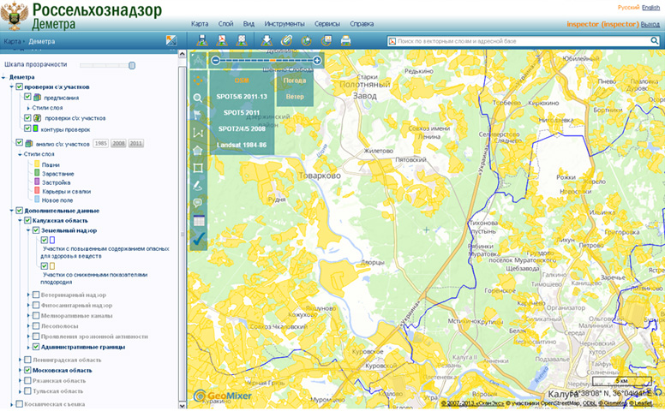Select the magnifier zoom tool
This screenshot has width=665, height=411.
198,98
